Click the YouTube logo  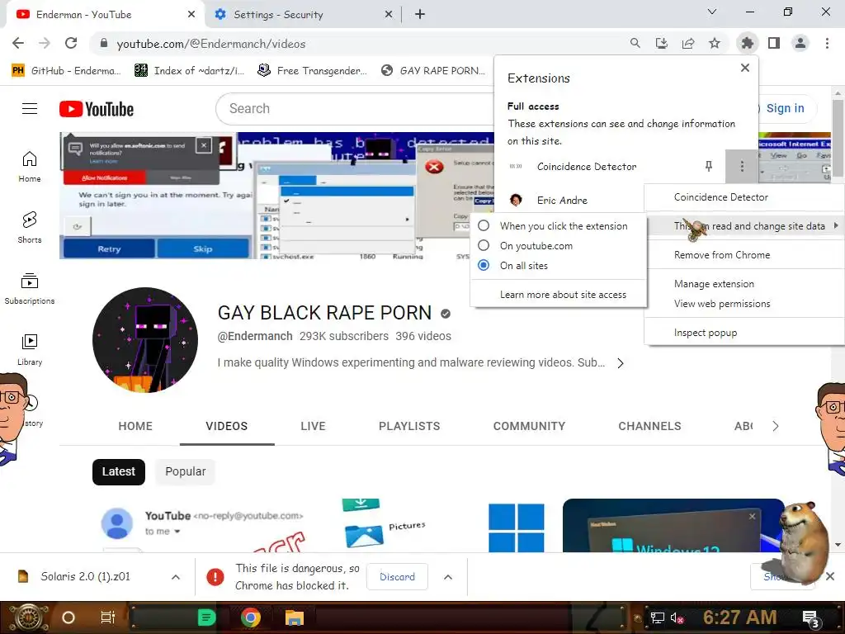coord(97,109)
